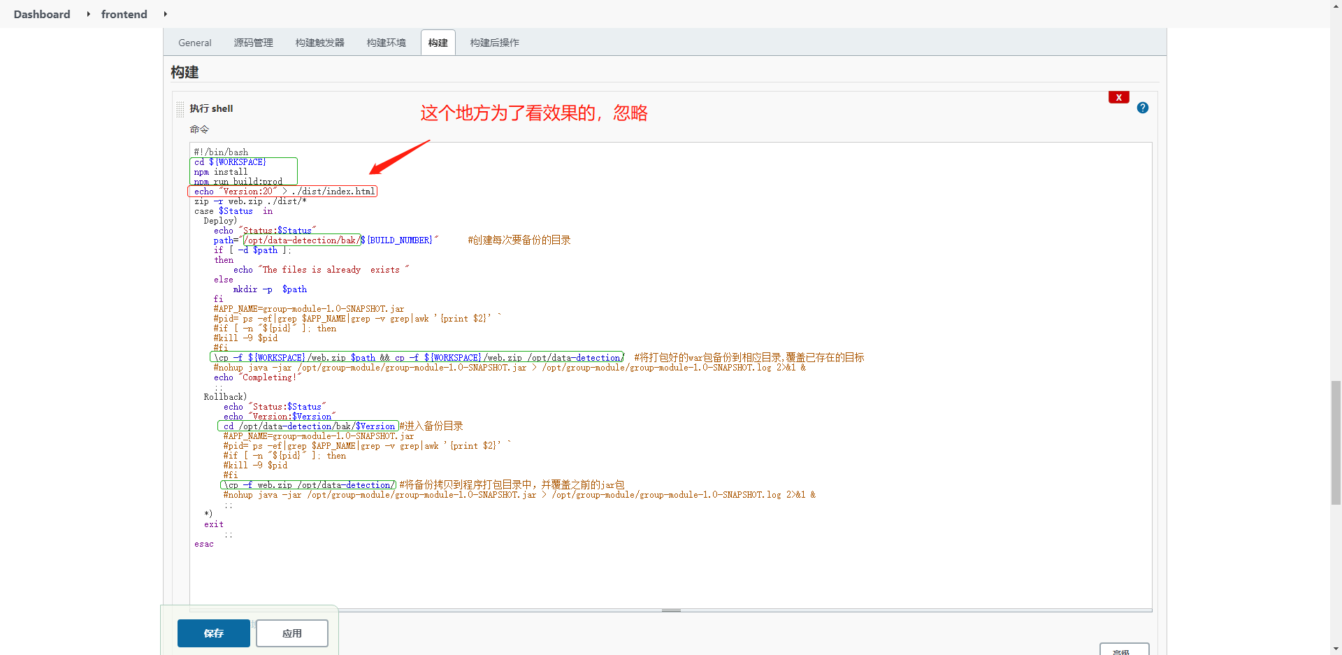Screen dimensions: 1342x655
Task: Apply changes with the 应用 button
Action: 292,633
